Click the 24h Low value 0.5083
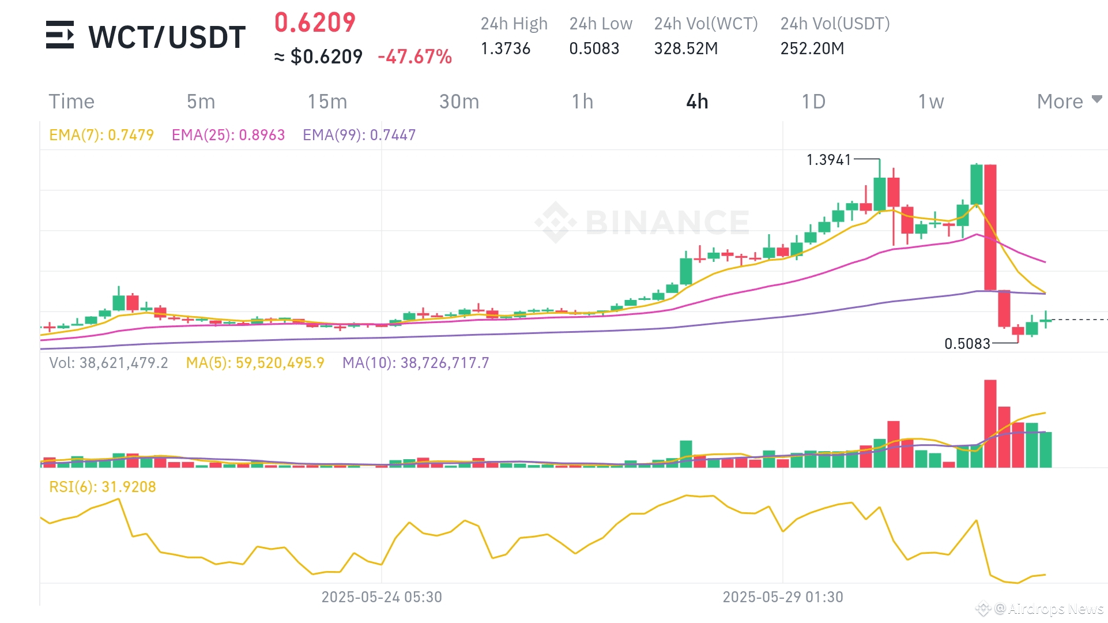Screen dimensions: 1108x623 pyautogui.click(x=594, y=48)
